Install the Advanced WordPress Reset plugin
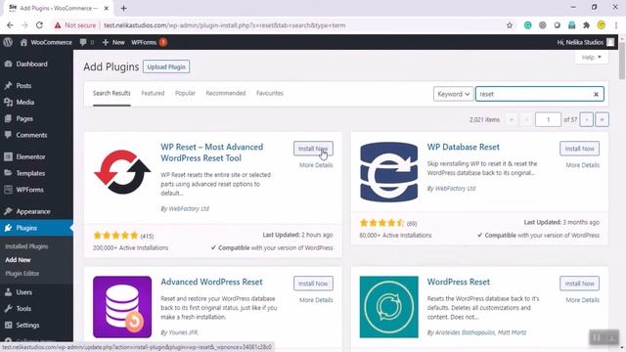 [313, 284]
